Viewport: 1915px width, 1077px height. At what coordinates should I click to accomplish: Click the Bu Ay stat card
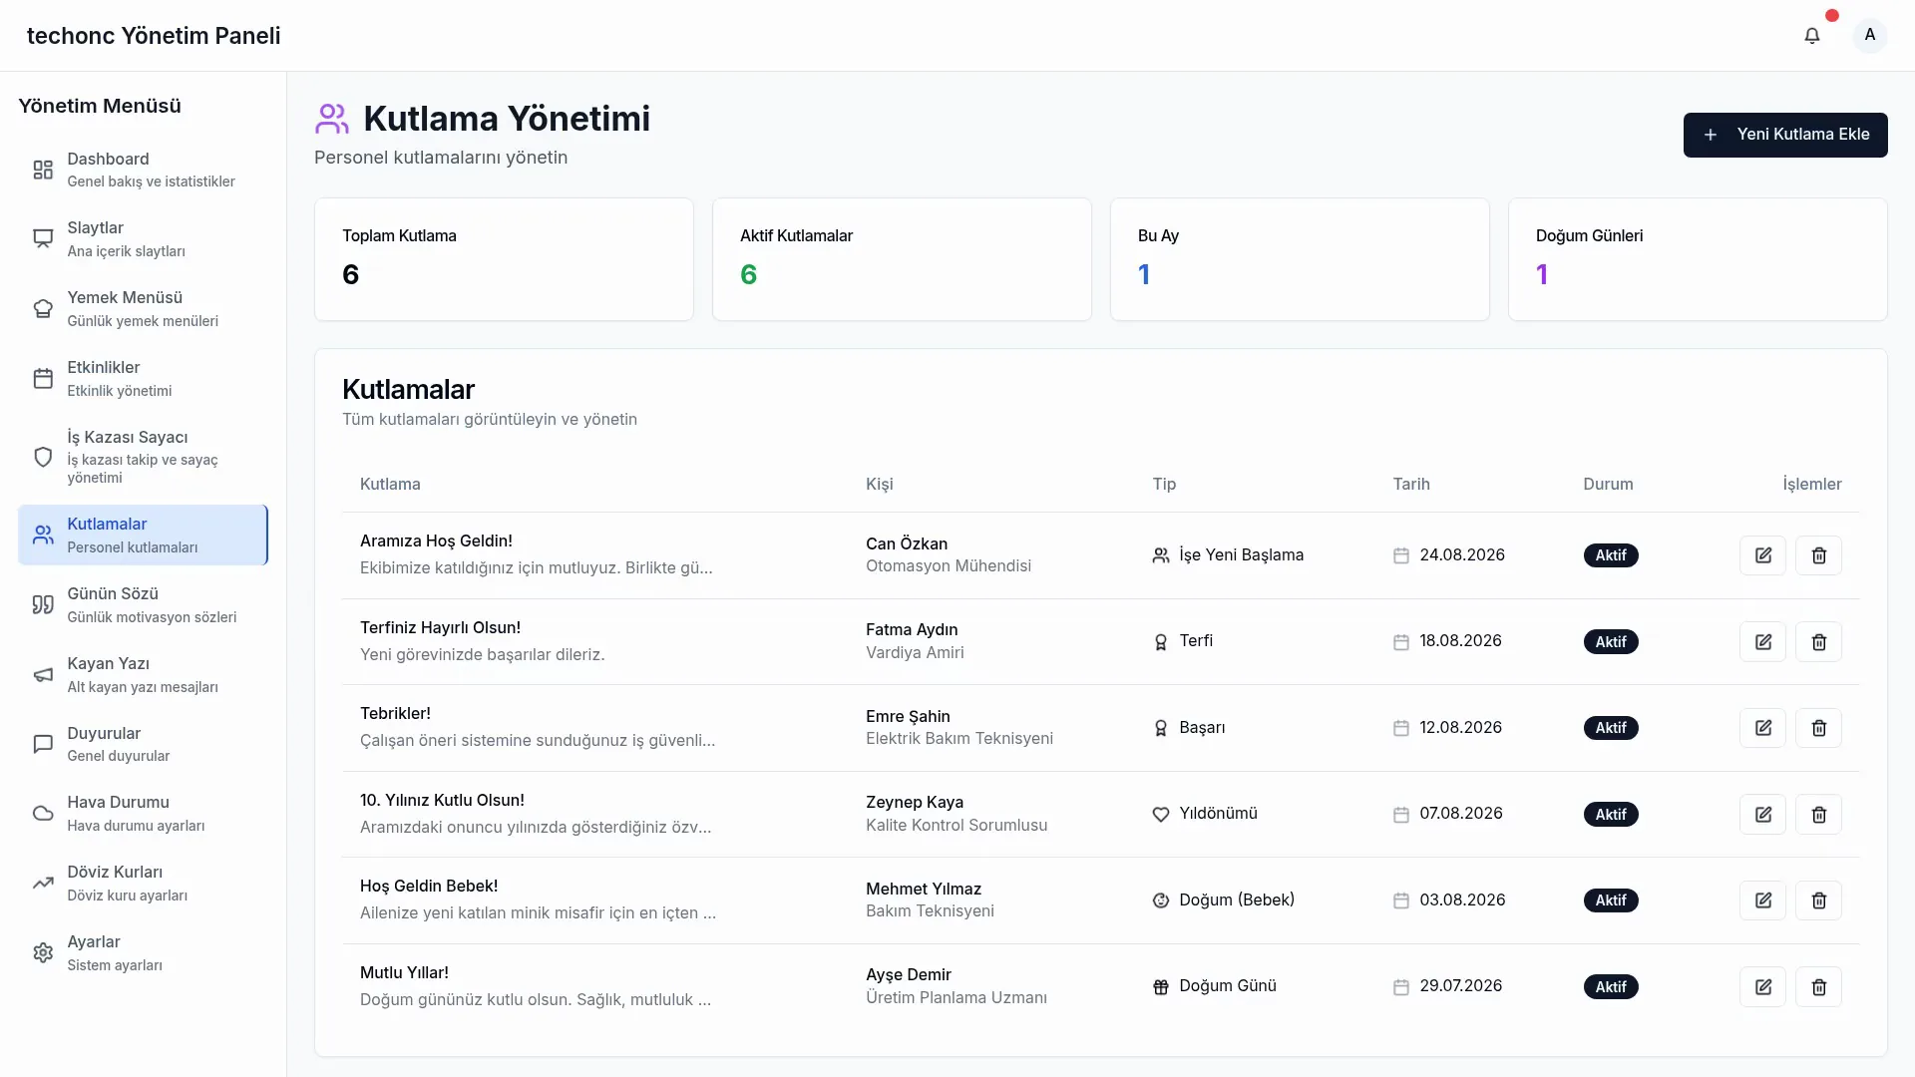coord(1300,259)
